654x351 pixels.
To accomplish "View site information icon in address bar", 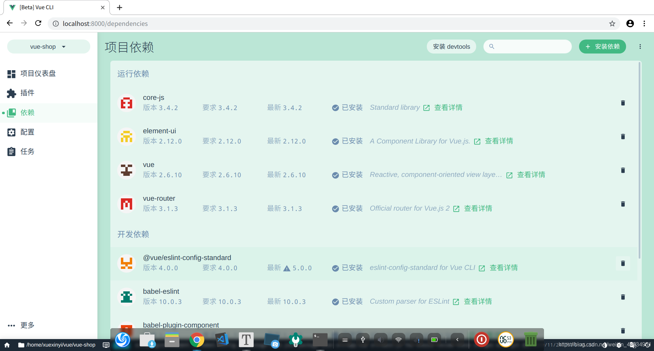I will [56, 24].
